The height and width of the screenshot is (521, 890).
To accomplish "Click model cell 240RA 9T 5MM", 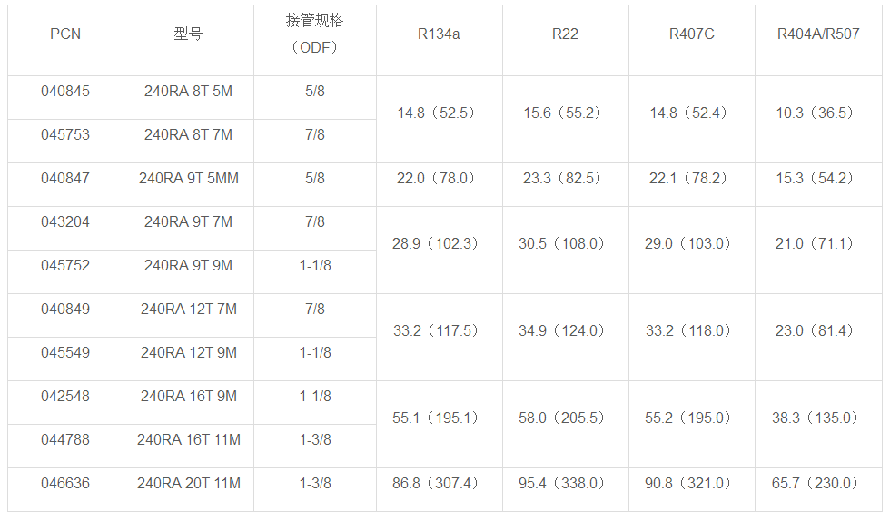I will 188,179.
